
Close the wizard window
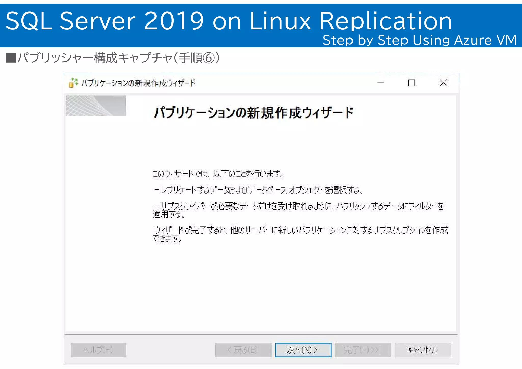click(x=443, y=83)
